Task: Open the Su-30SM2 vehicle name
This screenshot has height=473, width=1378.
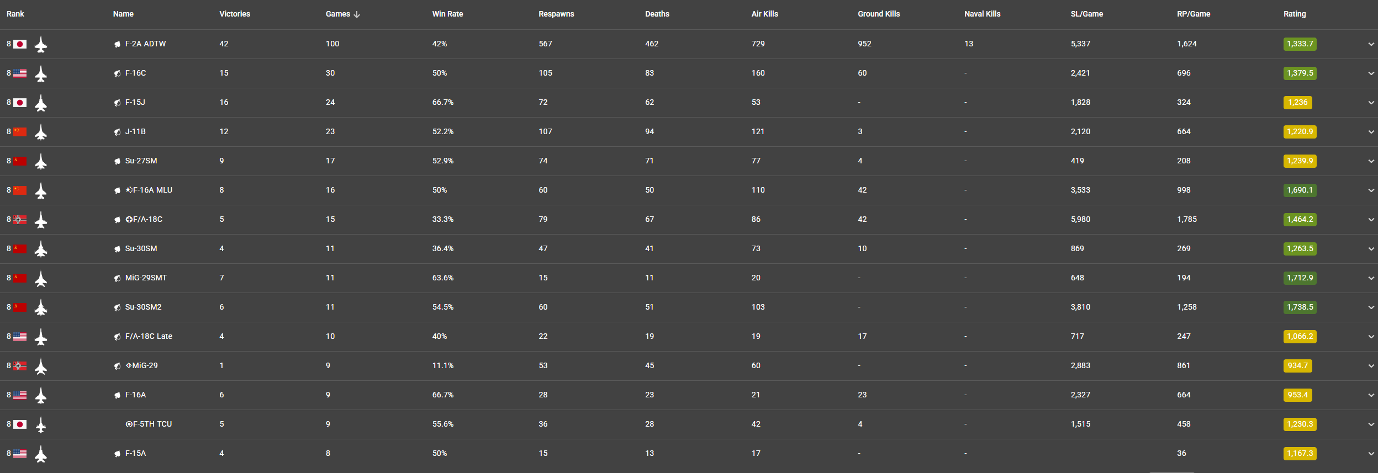Action: click(x=143, y=307)
